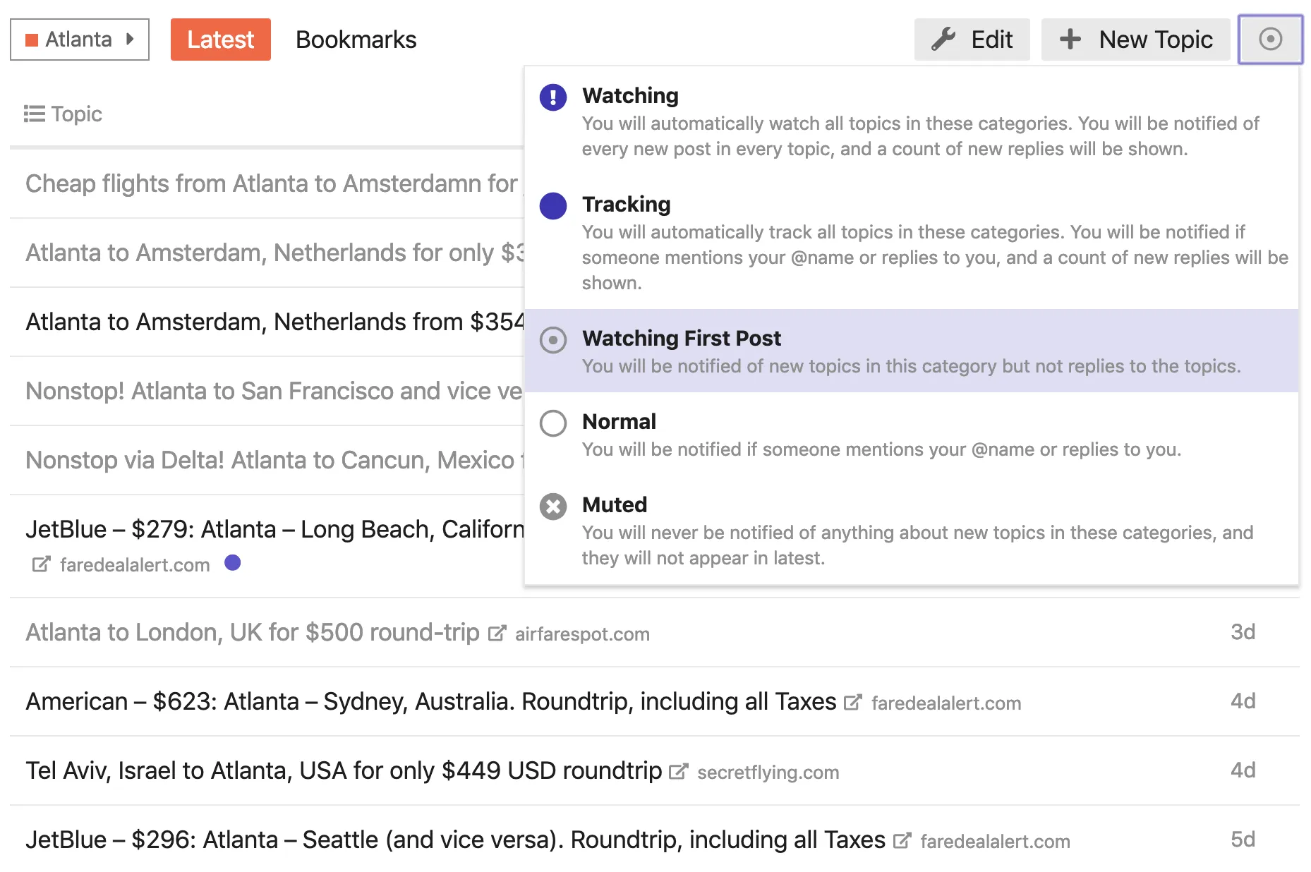
Task: Open the Atlanta category dropdown
Action: point(80,40)
